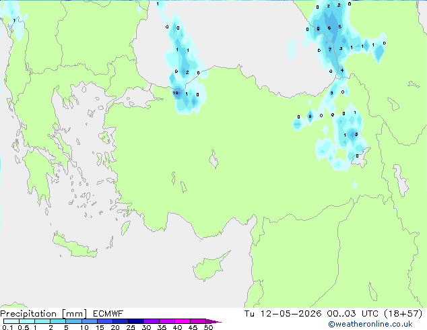Click the 25–30 mm navy legend swatch
427x330 pixels.
135,321
